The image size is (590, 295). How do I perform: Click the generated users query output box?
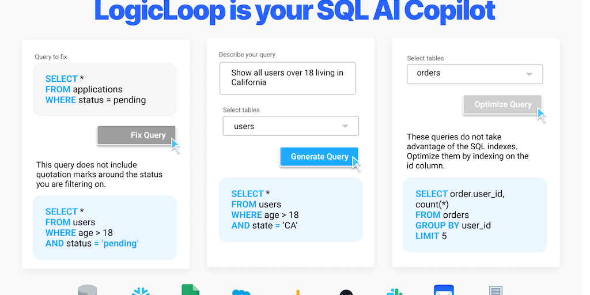coord(291,210)
